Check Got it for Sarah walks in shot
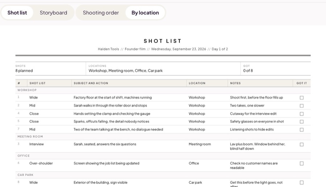Image resolution: width=326 pixels, height=187 pixels. pos(302,106)
